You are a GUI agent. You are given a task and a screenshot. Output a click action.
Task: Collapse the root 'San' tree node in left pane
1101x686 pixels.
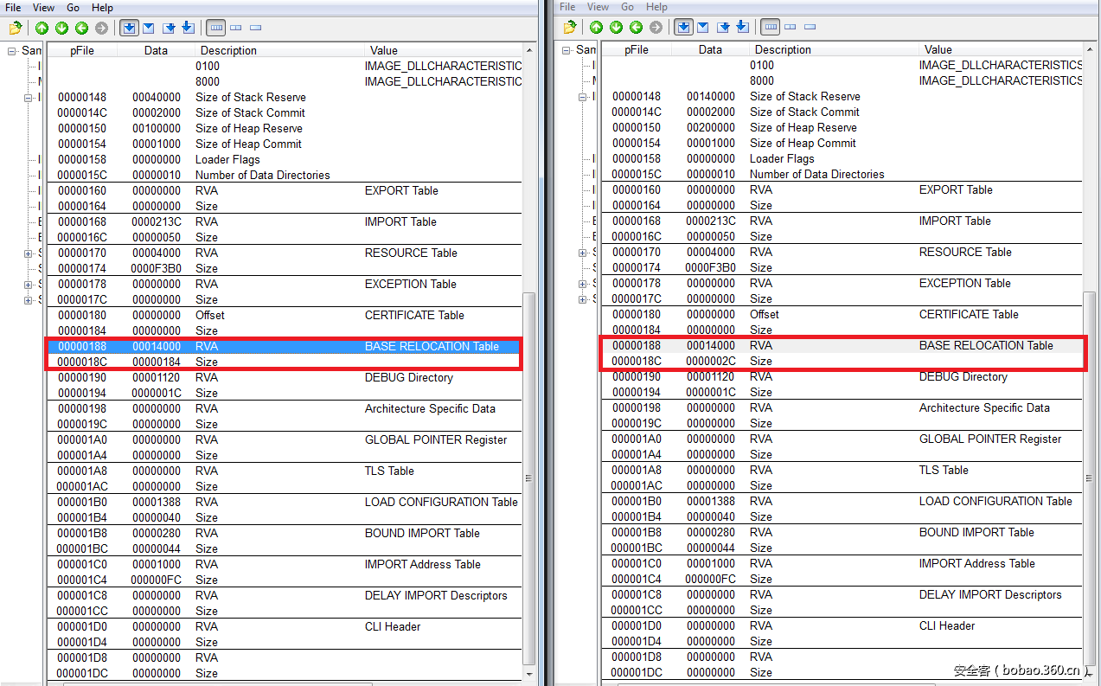click(x=12, y=51)
